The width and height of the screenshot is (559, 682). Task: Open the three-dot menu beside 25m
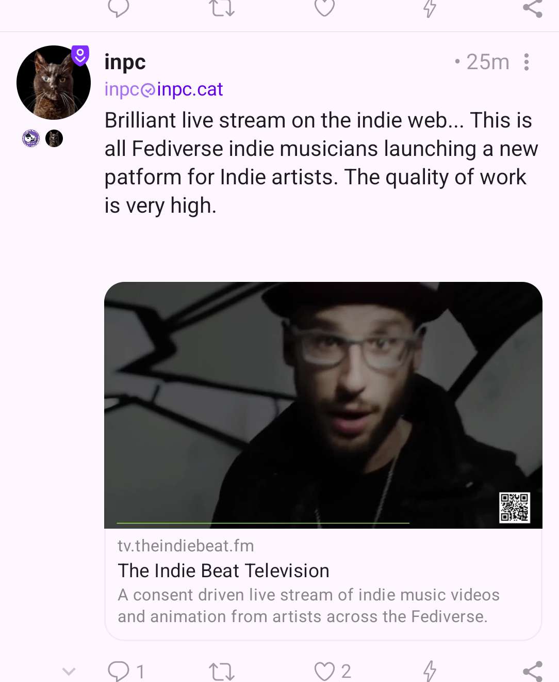pos(527,62)
